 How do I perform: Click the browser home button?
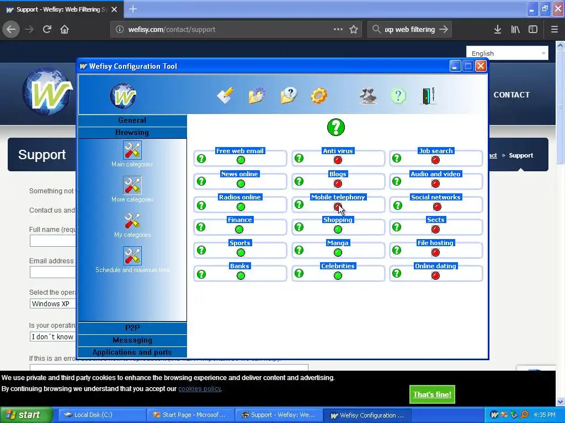pyautogui.click(x=65, y=29)
